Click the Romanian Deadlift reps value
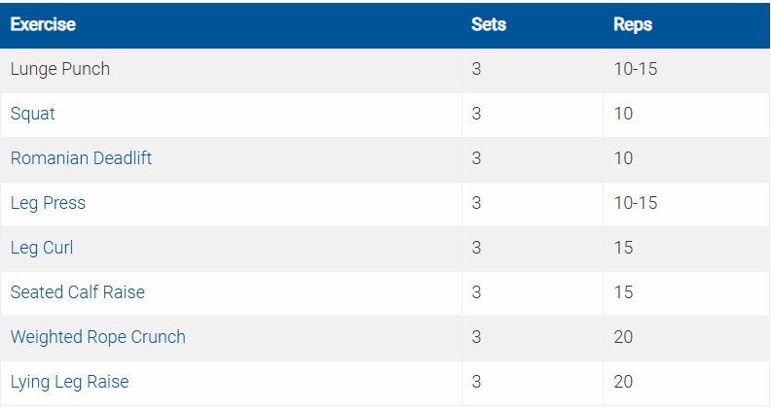Image resolution: width=771 pixels, height=408 pixels. (x=623, y=158)
